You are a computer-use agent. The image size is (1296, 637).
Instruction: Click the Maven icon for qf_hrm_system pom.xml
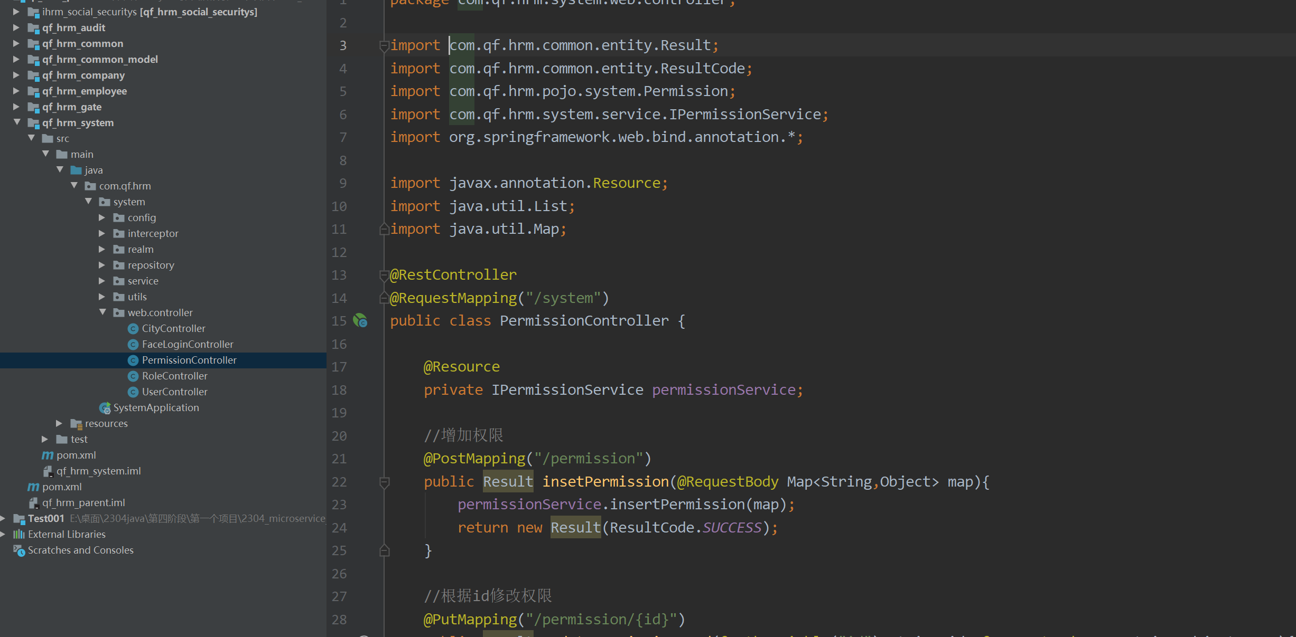point(48,455)
